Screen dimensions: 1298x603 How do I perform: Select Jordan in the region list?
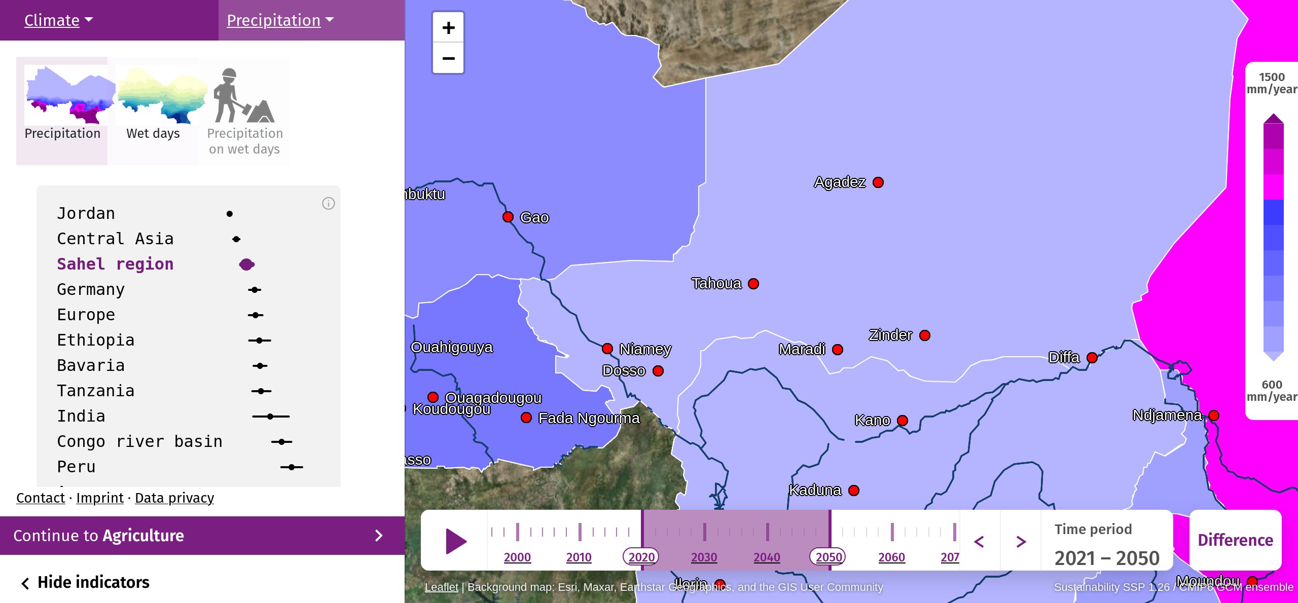(x=86, y=213)
